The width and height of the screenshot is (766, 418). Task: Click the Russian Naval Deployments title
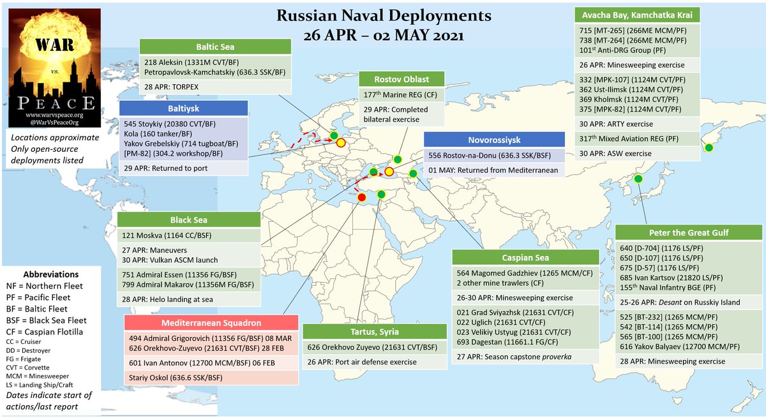[384, 15]
